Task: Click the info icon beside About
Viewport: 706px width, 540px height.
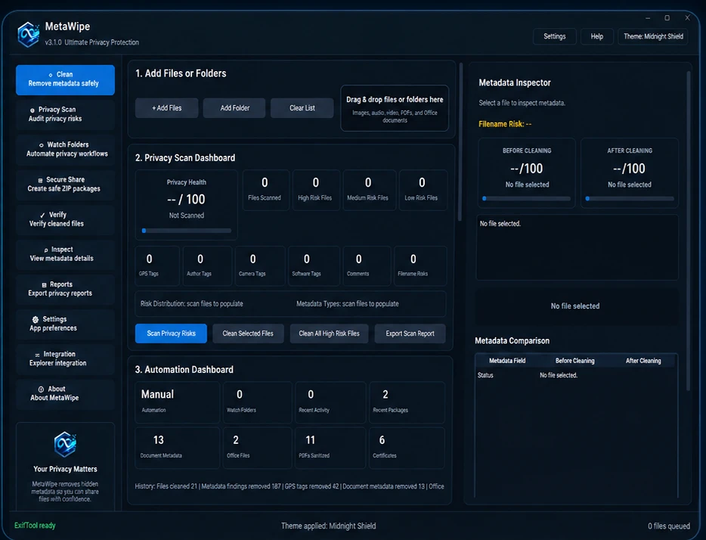Action: click(41, 389)
